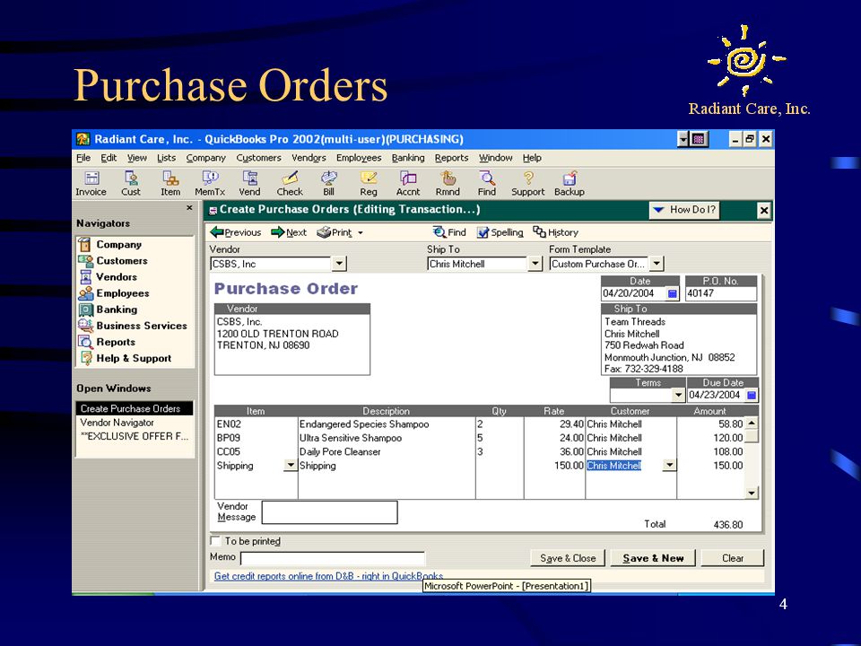Click Save & New
The height and width of the screenshot is (646, 861).
(x=653, y=558)
